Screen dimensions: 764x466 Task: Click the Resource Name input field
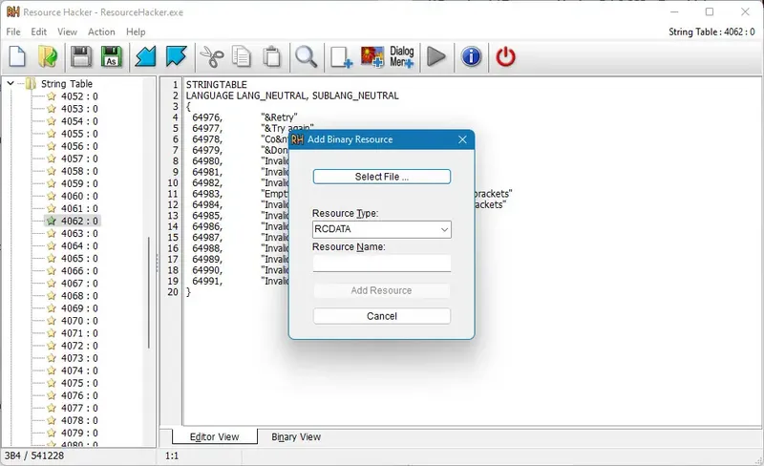pos(381,264)
